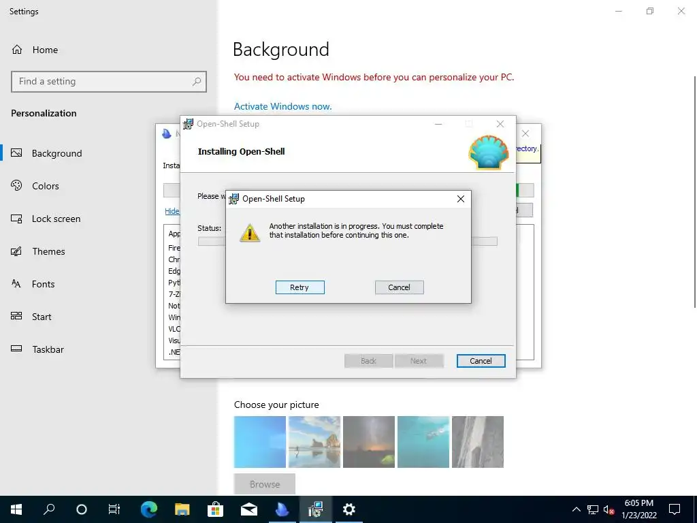
Task: Open Task View from the taskbar
Action: click(114, 509)
